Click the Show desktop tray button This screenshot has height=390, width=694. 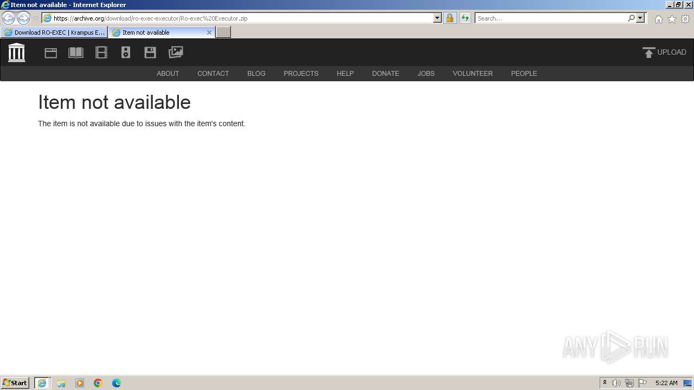point(687,383)
